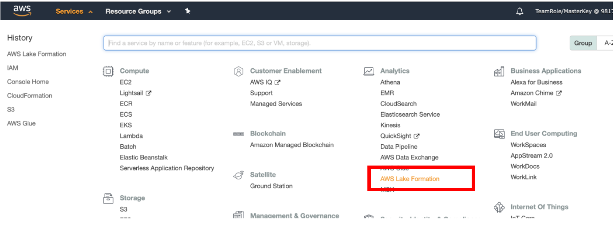Click the Storage category icon
Screen dimensions: 615x229
pyautogui.click(x=108, y=198)
